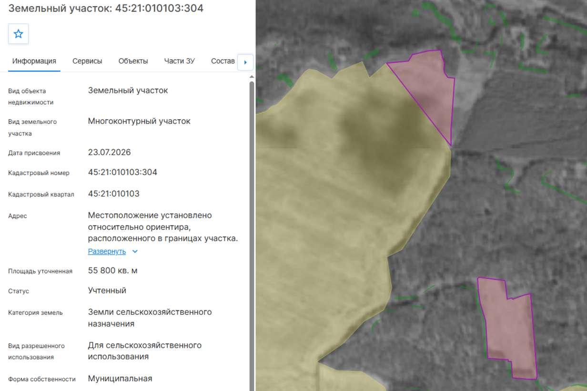Select the Объекты tab
This screenshot has height=391, width=587.
(133, 61)
